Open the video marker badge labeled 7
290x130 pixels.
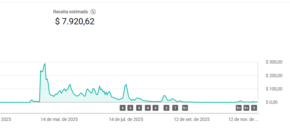point(175,108)
